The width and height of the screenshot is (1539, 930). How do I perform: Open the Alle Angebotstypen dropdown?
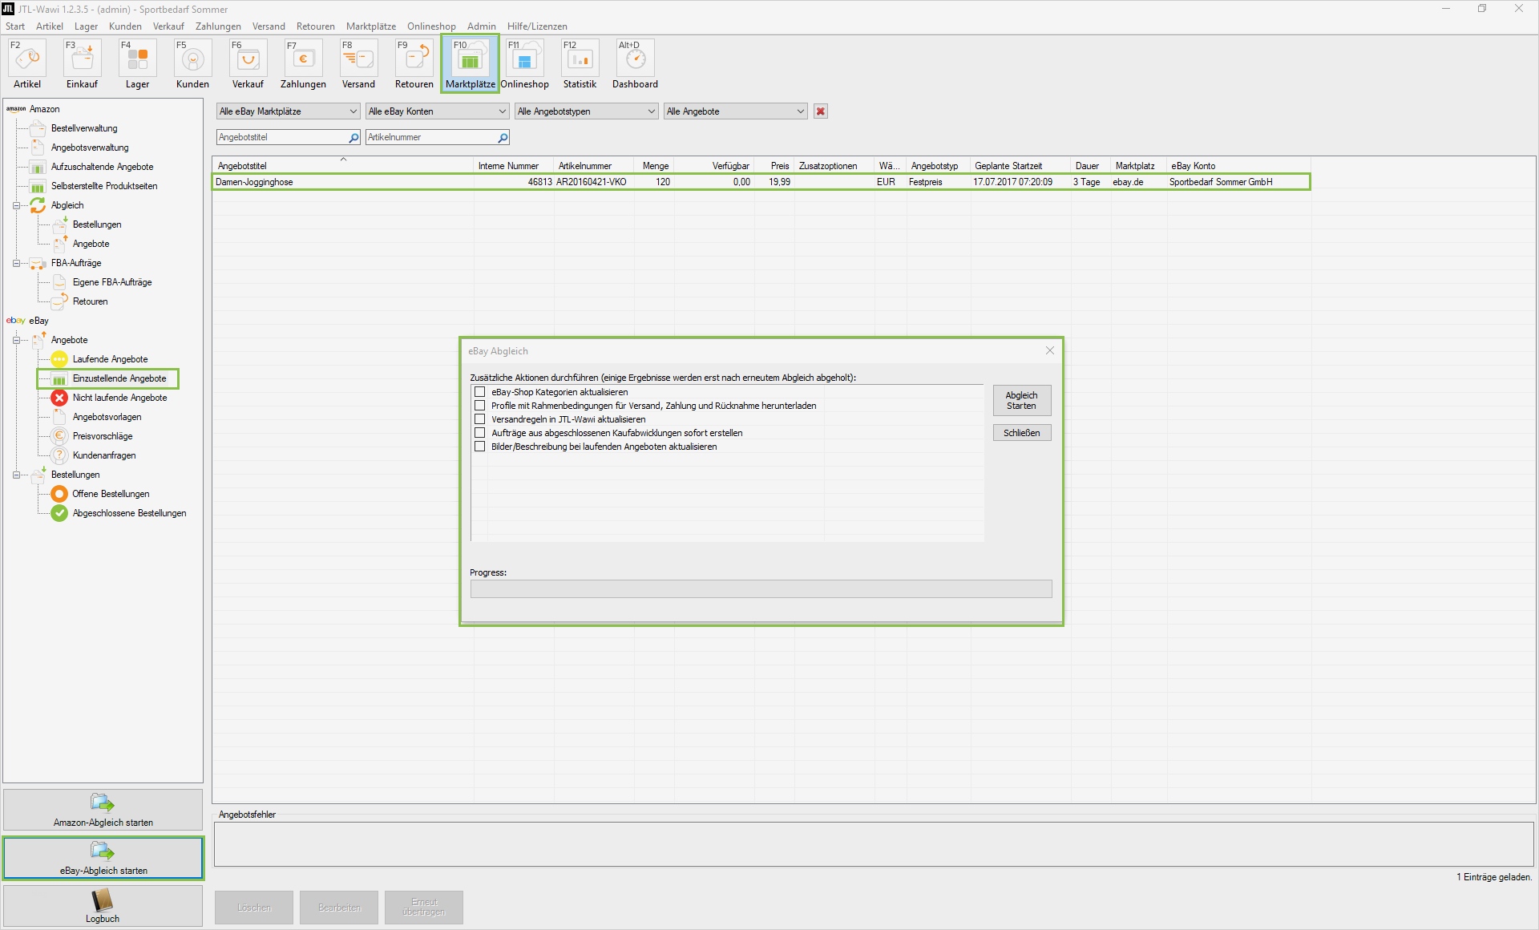coord(586,111)
